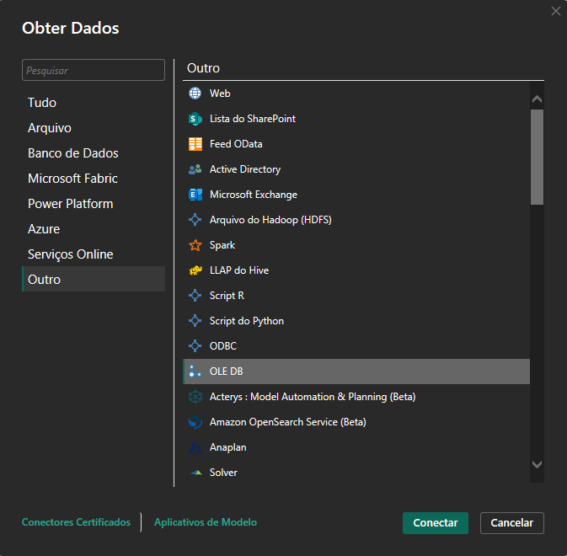This screenshot has height=556, width=567.
Task: Focus the Pesquisar search field
Action: pyautogui.click(x=94, y=70)
